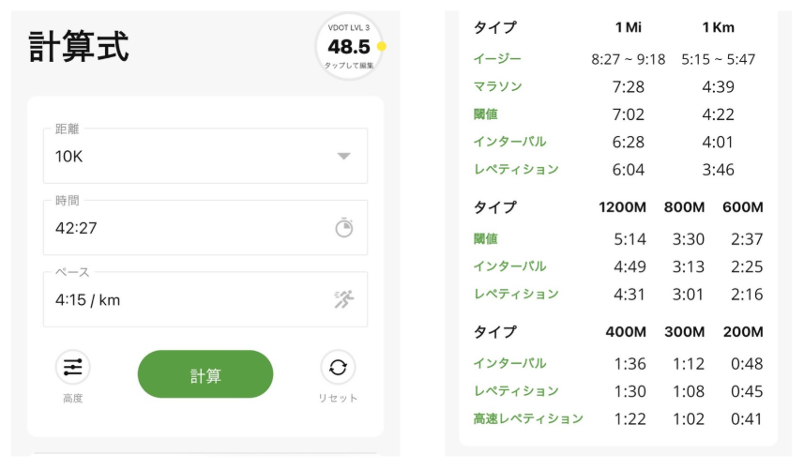Viewport: 804px width, 470px height.
Task: Click the 1 Km column header
Action: (x=718, y=27)
